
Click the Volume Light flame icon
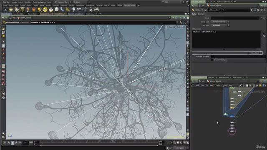tap(34, 10)
